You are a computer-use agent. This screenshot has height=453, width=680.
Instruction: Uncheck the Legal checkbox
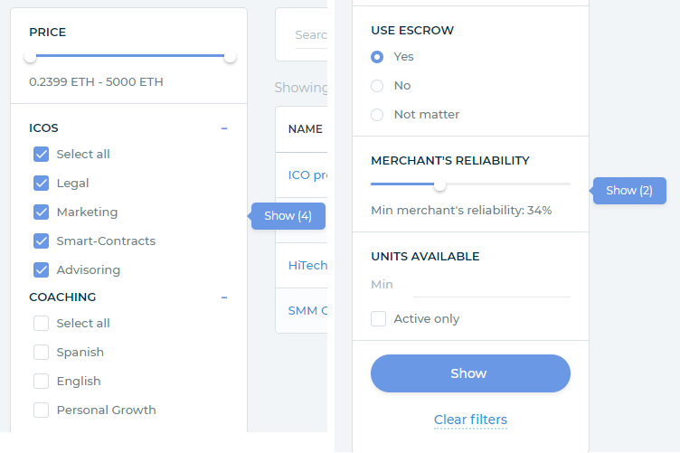pos(41,184)
